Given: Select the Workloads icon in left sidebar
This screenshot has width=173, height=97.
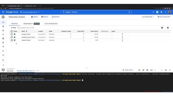Looking at the screenshot, I should tap(3, 26).
